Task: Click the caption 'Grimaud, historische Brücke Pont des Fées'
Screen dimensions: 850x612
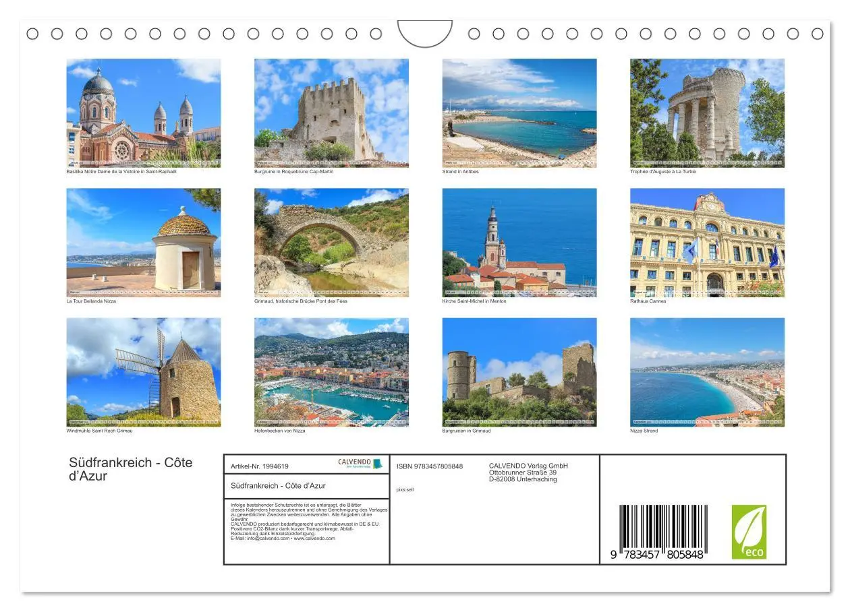Action: [301, 301]
